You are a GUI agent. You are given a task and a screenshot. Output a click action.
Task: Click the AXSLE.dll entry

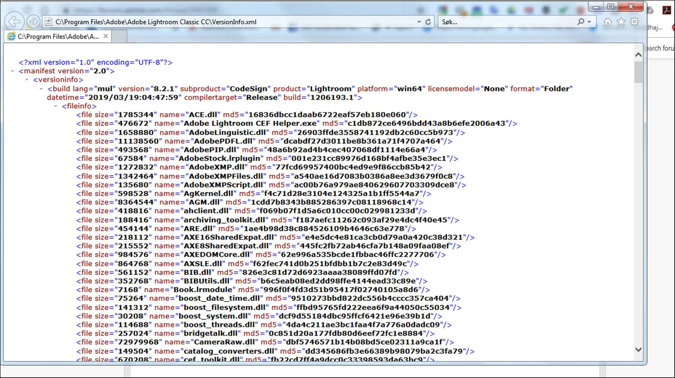coord(247,264)
